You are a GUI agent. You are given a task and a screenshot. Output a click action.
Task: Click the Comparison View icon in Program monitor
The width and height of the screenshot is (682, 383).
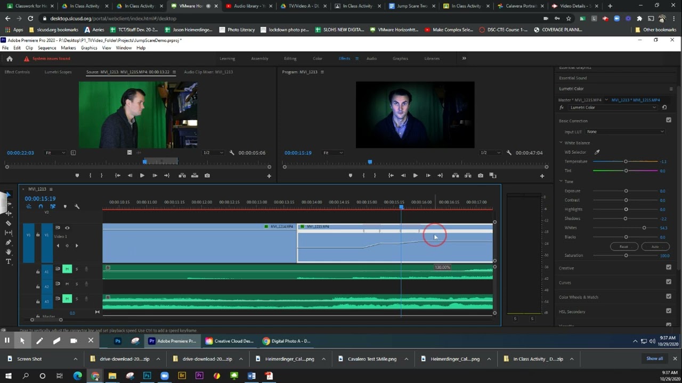click(x=493, y=176)
